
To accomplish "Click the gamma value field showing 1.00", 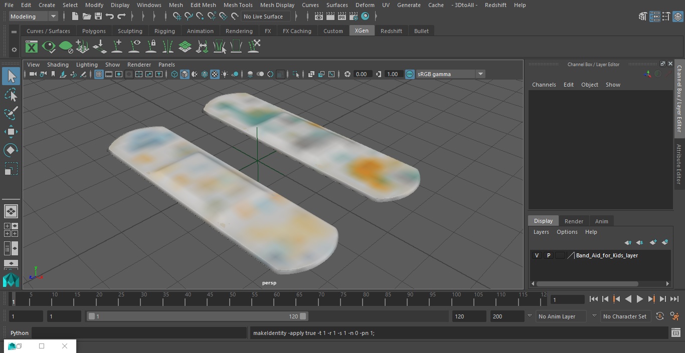I will (x=393, y=74).
